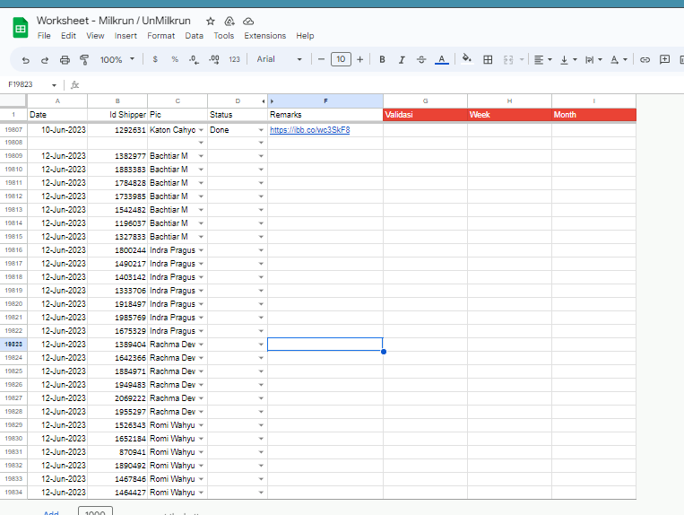Open the View menu
The height and width of the screenshot is (515, 684).
tap(95, 36)
